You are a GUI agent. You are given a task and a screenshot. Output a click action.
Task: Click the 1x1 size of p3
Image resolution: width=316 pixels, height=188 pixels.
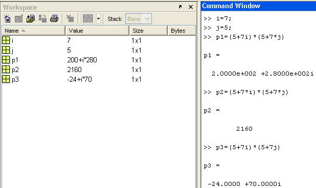tap(137, 79)
